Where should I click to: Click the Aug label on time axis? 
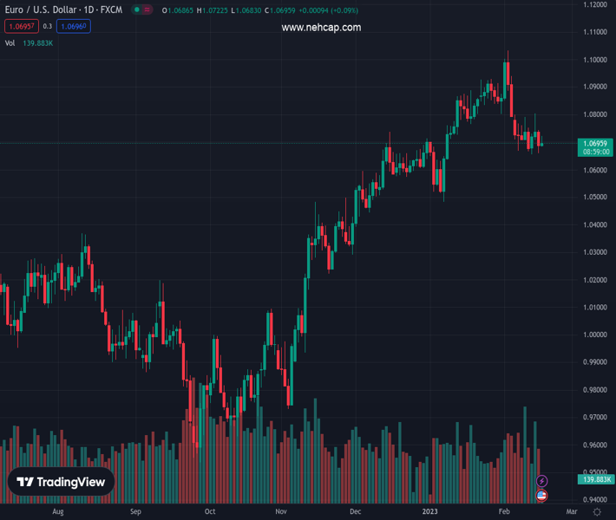[x=57, y=512]
